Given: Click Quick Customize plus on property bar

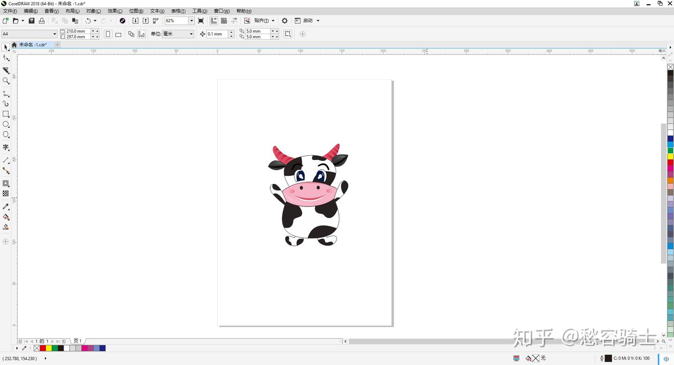Looking at the screenshot, I should click(x=302, y=34).
